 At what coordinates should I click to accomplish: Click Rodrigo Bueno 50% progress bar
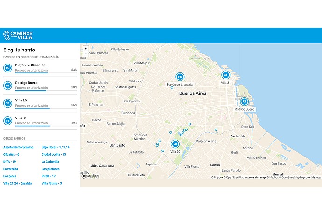(x=46, y=91)
